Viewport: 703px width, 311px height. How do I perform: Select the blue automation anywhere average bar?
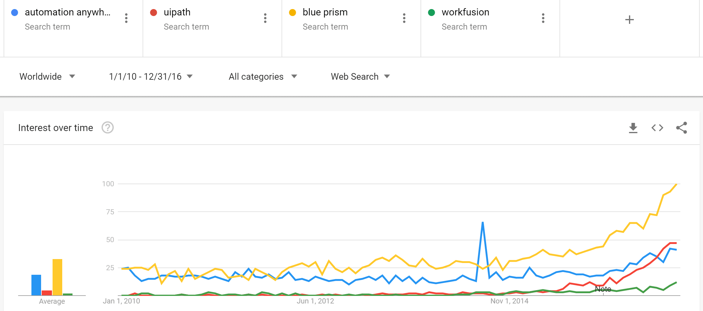click(x=36, y=285)
